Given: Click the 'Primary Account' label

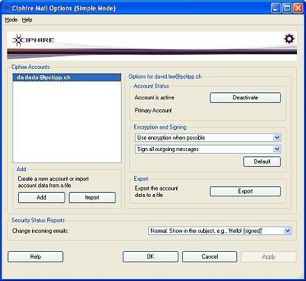Looking at the screenshot, I should 153,111.
